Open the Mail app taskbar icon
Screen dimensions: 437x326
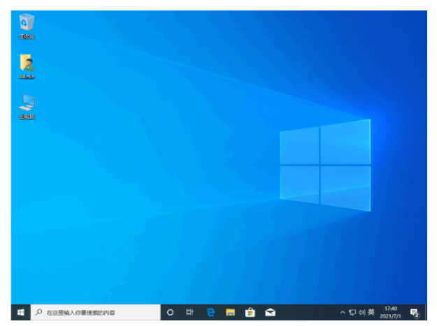coord(270,312)
